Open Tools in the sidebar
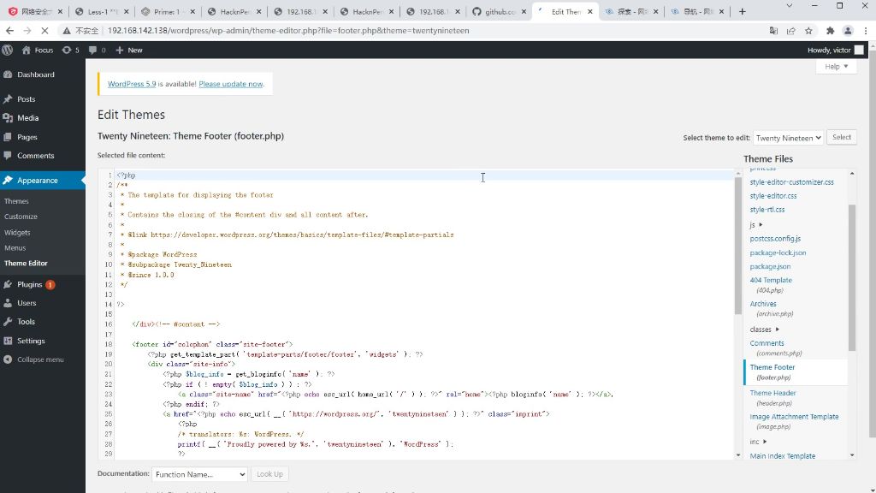This screenshot has height=493, width=876. (26, 322)
